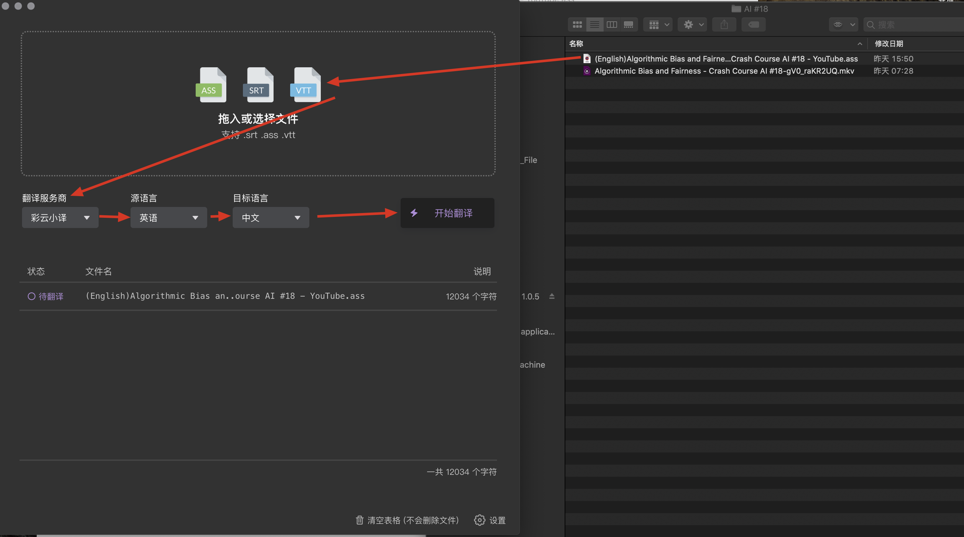Switch Finder to gallery view
The height and width of the screenshot is (537, 964).
coord(629,25)
